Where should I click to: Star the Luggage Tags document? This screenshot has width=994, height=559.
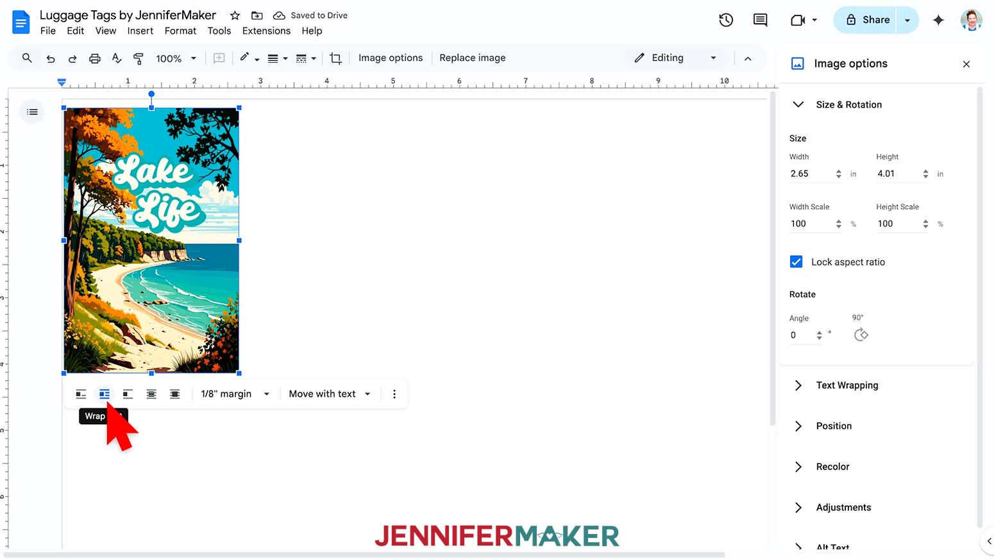[x=235, y=15]
